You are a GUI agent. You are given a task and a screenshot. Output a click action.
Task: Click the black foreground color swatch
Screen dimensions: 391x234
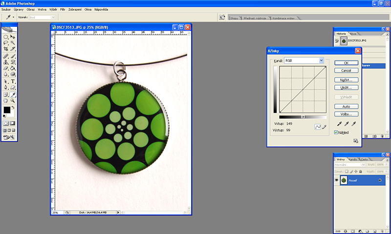tap(7, 111)
